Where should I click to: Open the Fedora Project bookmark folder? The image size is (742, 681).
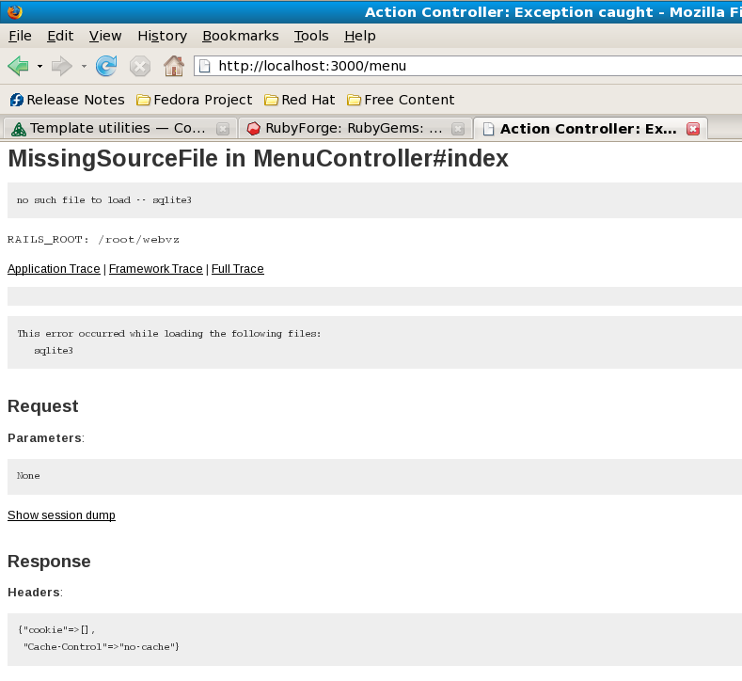195,100
